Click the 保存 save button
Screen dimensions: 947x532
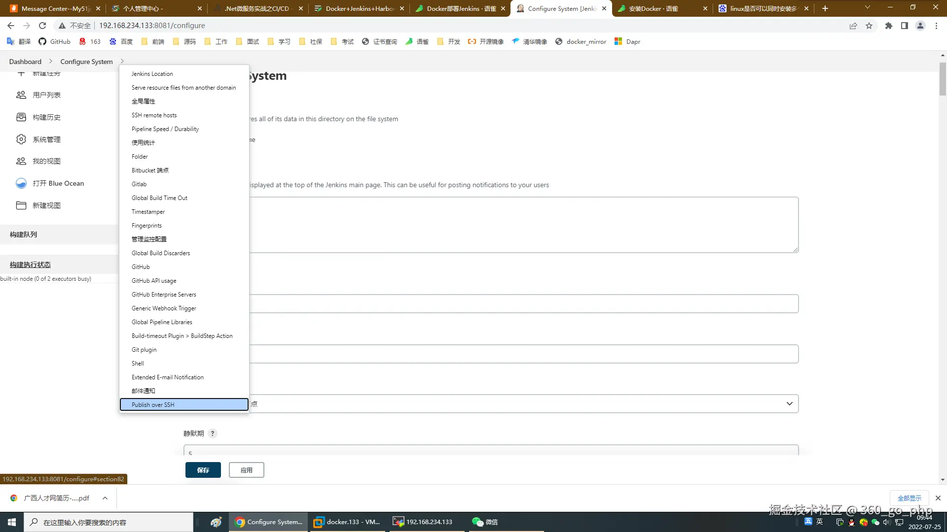tap(203, 470)
